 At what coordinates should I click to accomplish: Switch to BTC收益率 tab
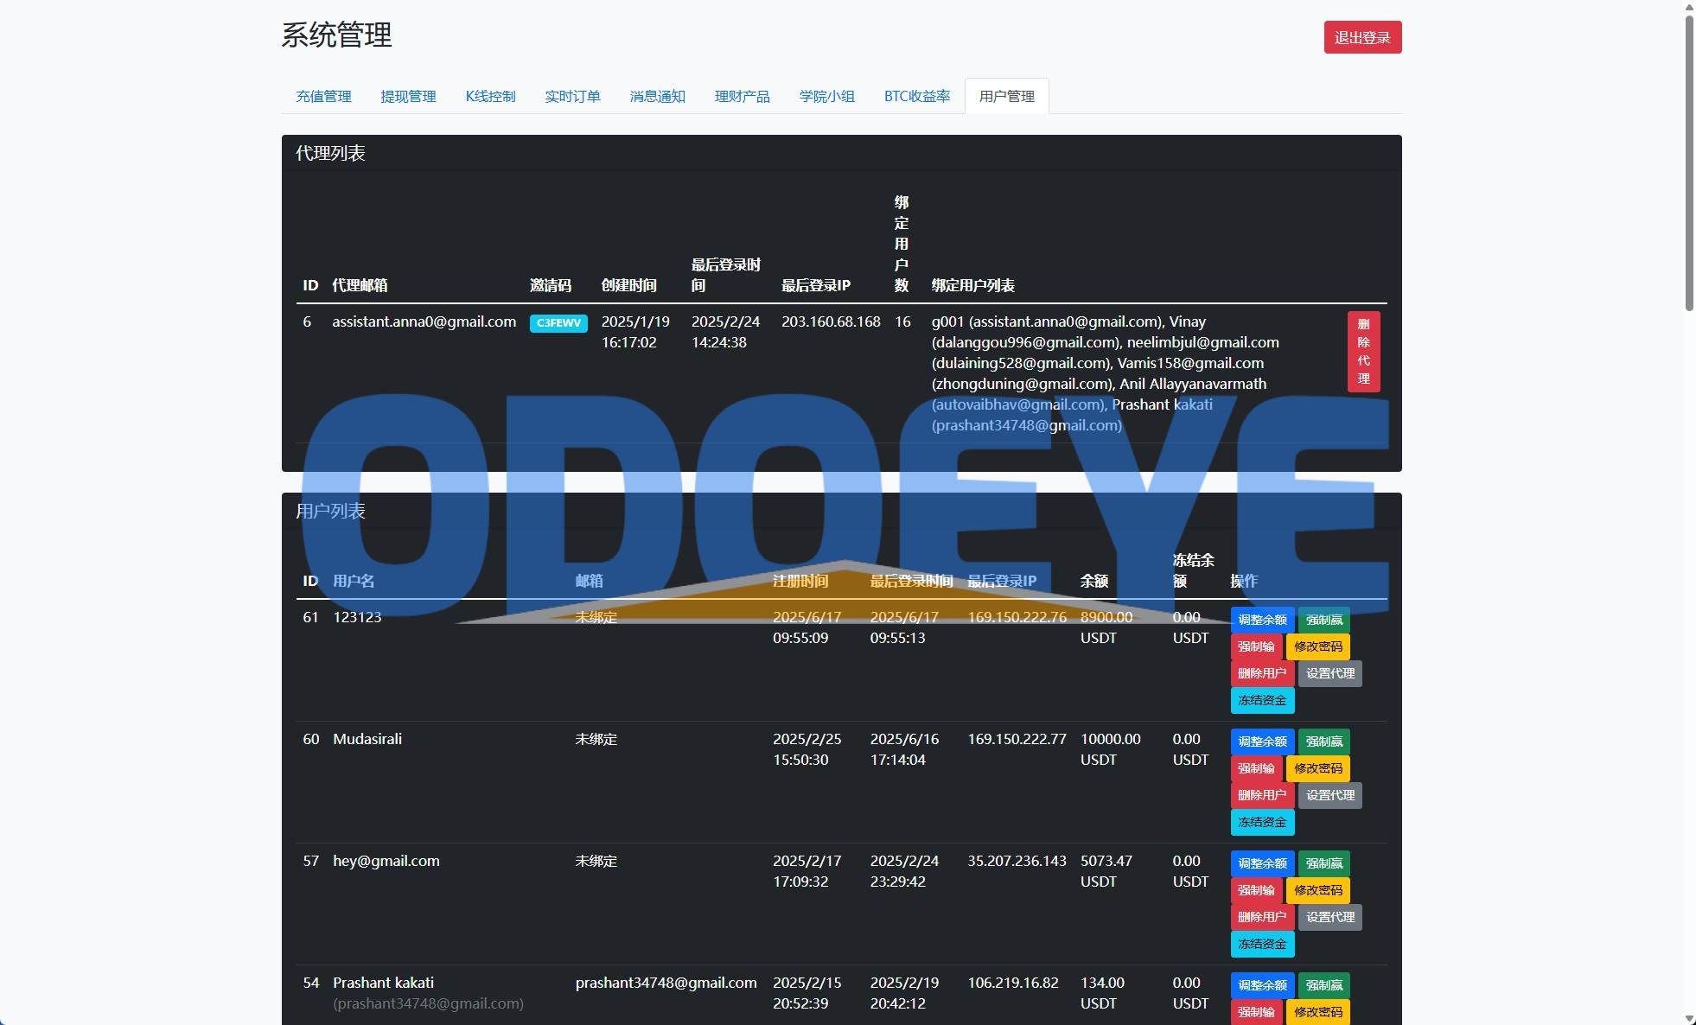tap(916, 96)
